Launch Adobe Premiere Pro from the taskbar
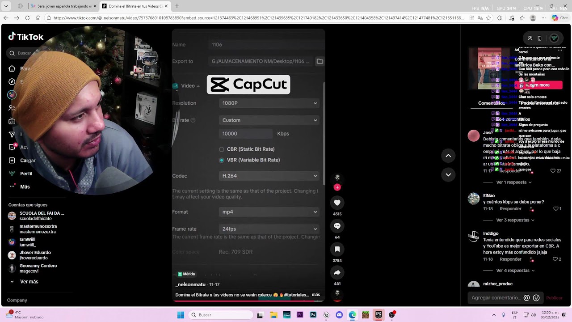The height and width of the screenshot is (322, 572). coord(300,315)
